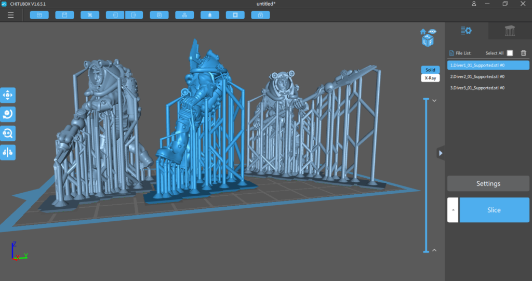Delete selected file using trash icon
The height and width of the screenshot is (281, 532).
point(524,53)
